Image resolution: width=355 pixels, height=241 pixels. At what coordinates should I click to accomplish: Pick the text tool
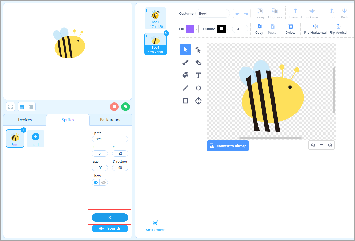[198, 75]
